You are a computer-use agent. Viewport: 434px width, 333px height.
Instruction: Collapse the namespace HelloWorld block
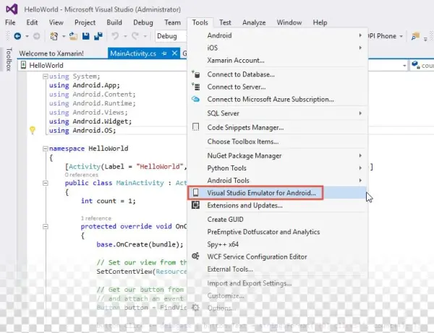click(45, 149)
